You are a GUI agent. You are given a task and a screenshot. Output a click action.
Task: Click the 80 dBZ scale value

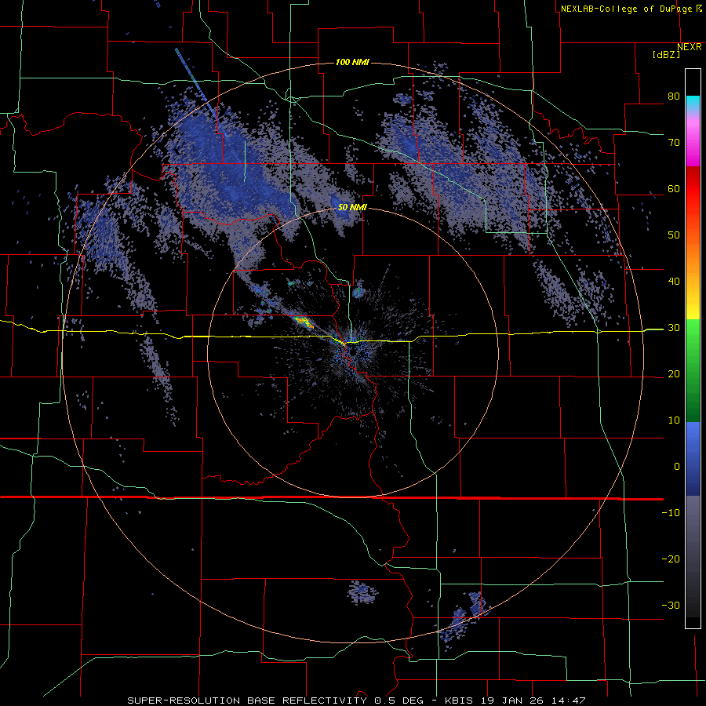tap(674, 96)
